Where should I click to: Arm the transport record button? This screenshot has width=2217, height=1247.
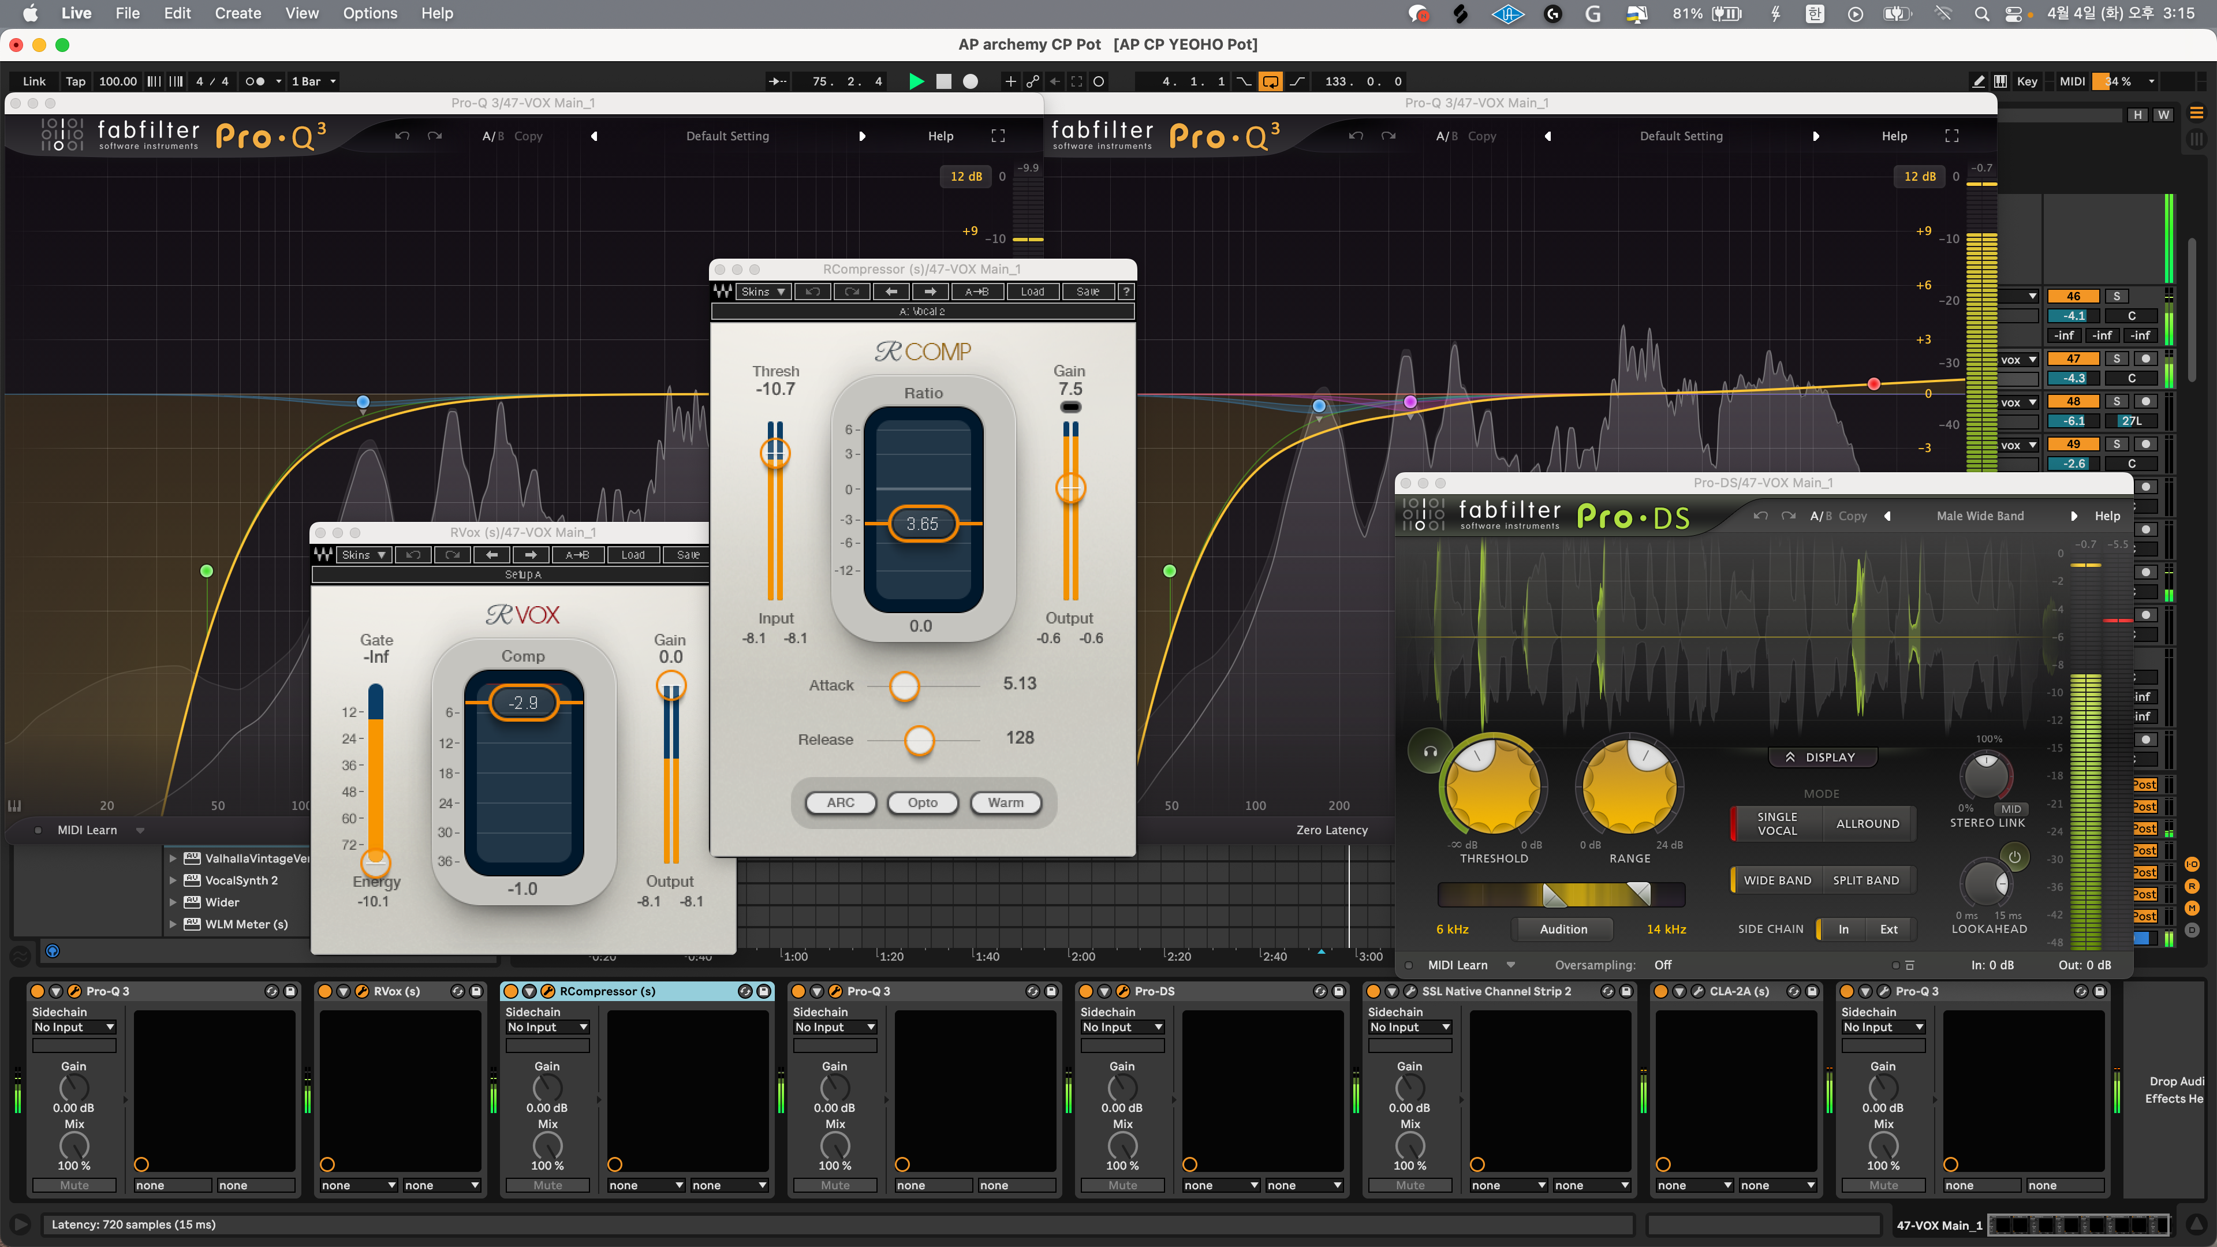(971, 81)
